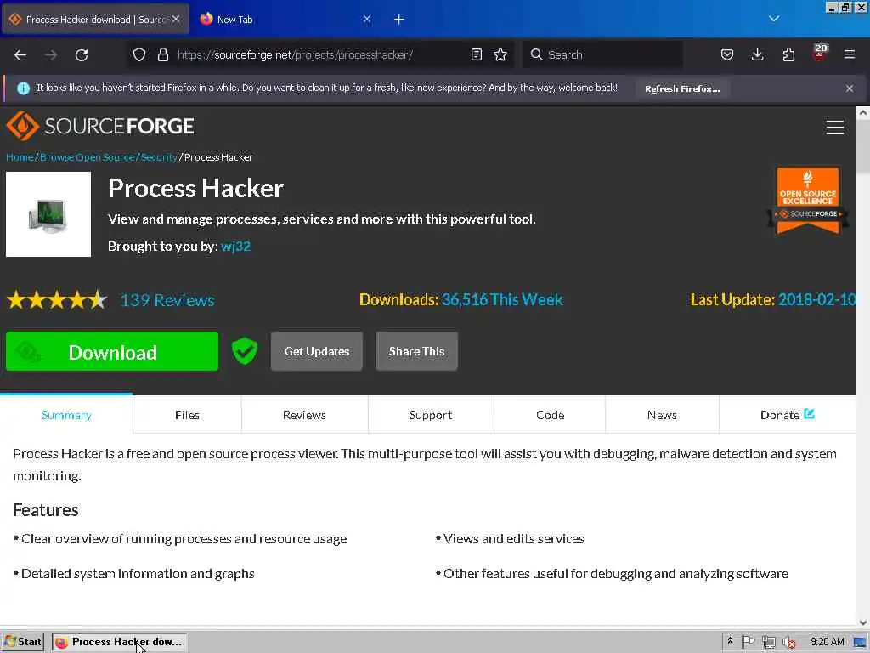The image size is (870, 653).
Task: Open extensions puzzle icon
Action: [x=788, y=54]
